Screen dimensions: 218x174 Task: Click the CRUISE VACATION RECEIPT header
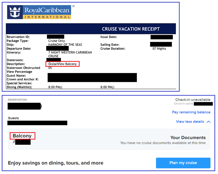pyautogui.click(x=131, y=29)
